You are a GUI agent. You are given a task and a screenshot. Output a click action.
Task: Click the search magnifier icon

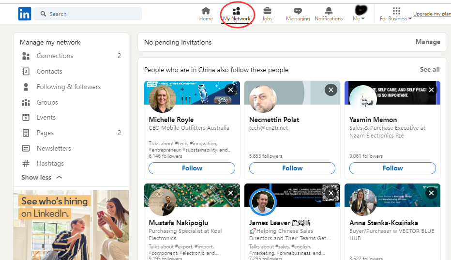point(43,14)
